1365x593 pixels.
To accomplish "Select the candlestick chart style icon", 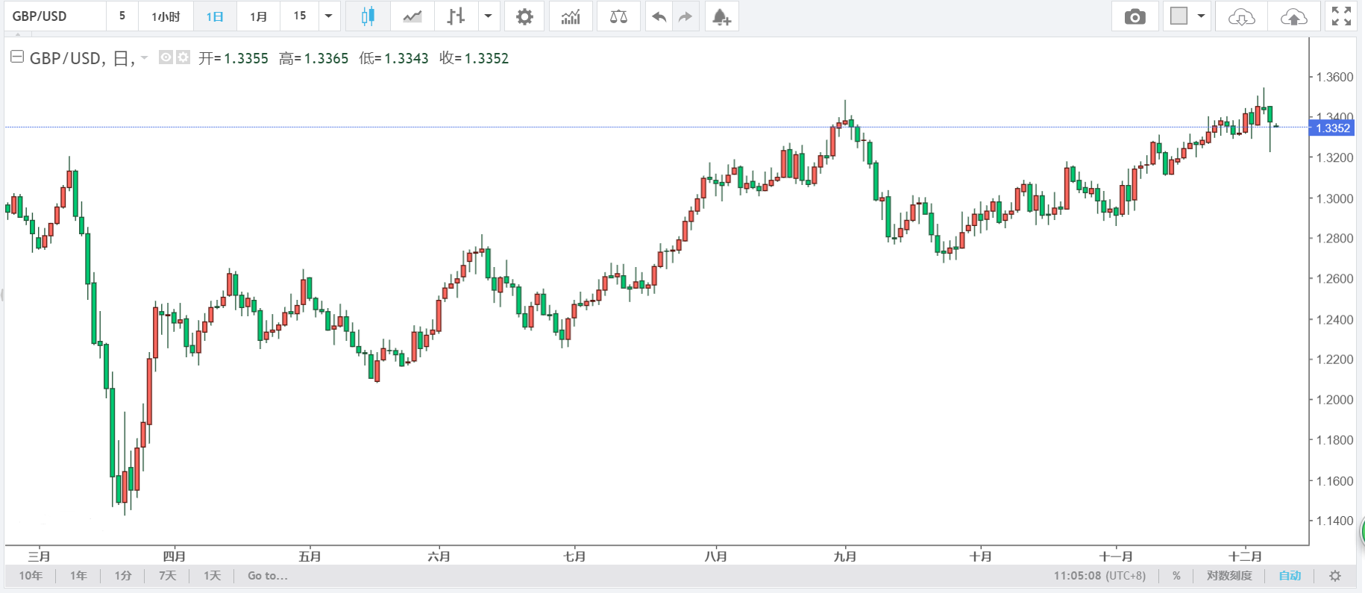I will (x=368, y=16).
